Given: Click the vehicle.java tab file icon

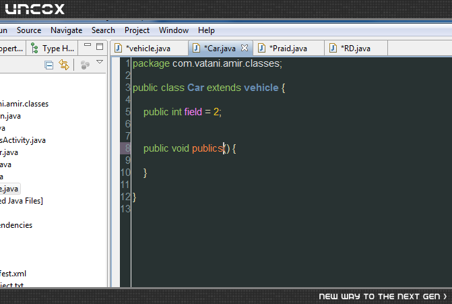Looking at the screenshot, I should tap(118, 48).
